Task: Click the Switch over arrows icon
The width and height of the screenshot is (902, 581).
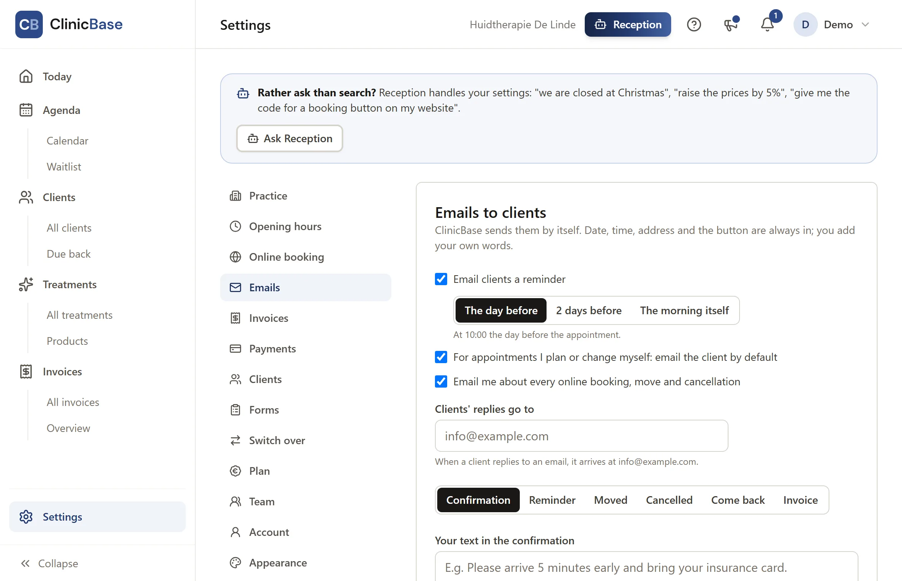Action: coord(235,440)
